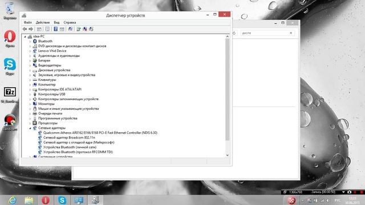365x205 pixels.
Task: Click the РУС language indicator
Action: [x=338, y=200]
